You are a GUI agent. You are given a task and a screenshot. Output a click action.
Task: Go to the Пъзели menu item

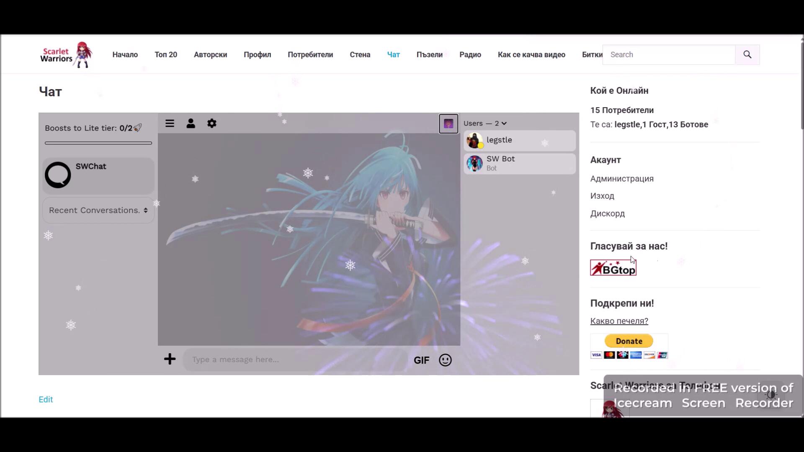tap(429, 55)
